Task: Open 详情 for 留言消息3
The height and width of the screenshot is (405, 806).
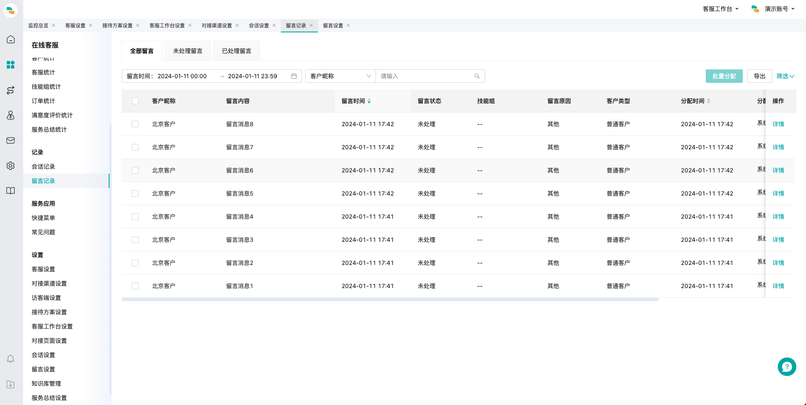Action: pyautogui.click(x=778, y=240)
